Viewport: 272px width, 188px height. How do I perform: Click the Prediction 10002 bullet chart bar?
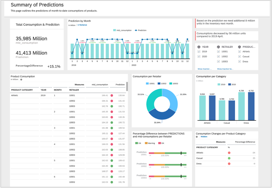pyautogui.click(x=167, y=165)
